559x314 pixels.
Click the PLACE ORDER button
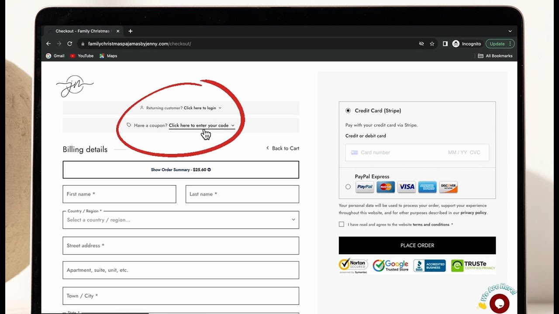(417, 246)
